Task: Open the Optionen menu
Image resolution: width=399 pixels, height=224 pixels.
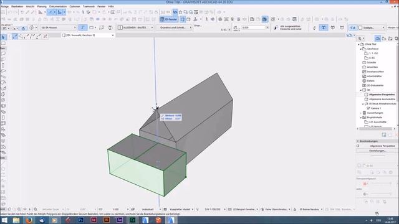Action: [x=75, y=6]
